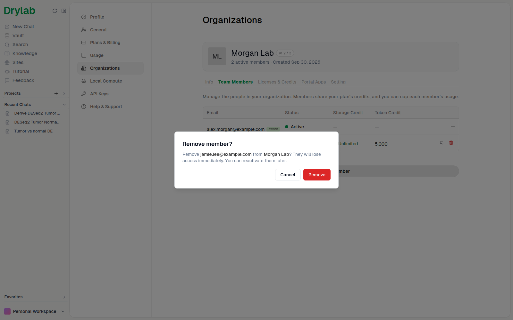This screenshot has width=513, height=320.
Task: Cancel the Remove member dialog
Action: (x=288, y=175)
